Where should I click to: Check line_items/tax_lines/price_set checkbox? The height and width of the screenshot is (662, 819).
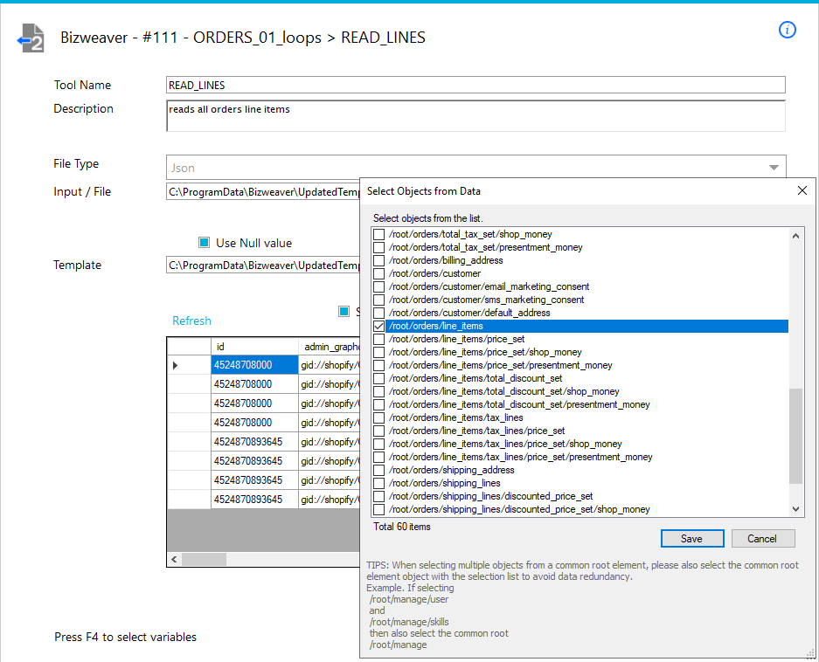379,431
